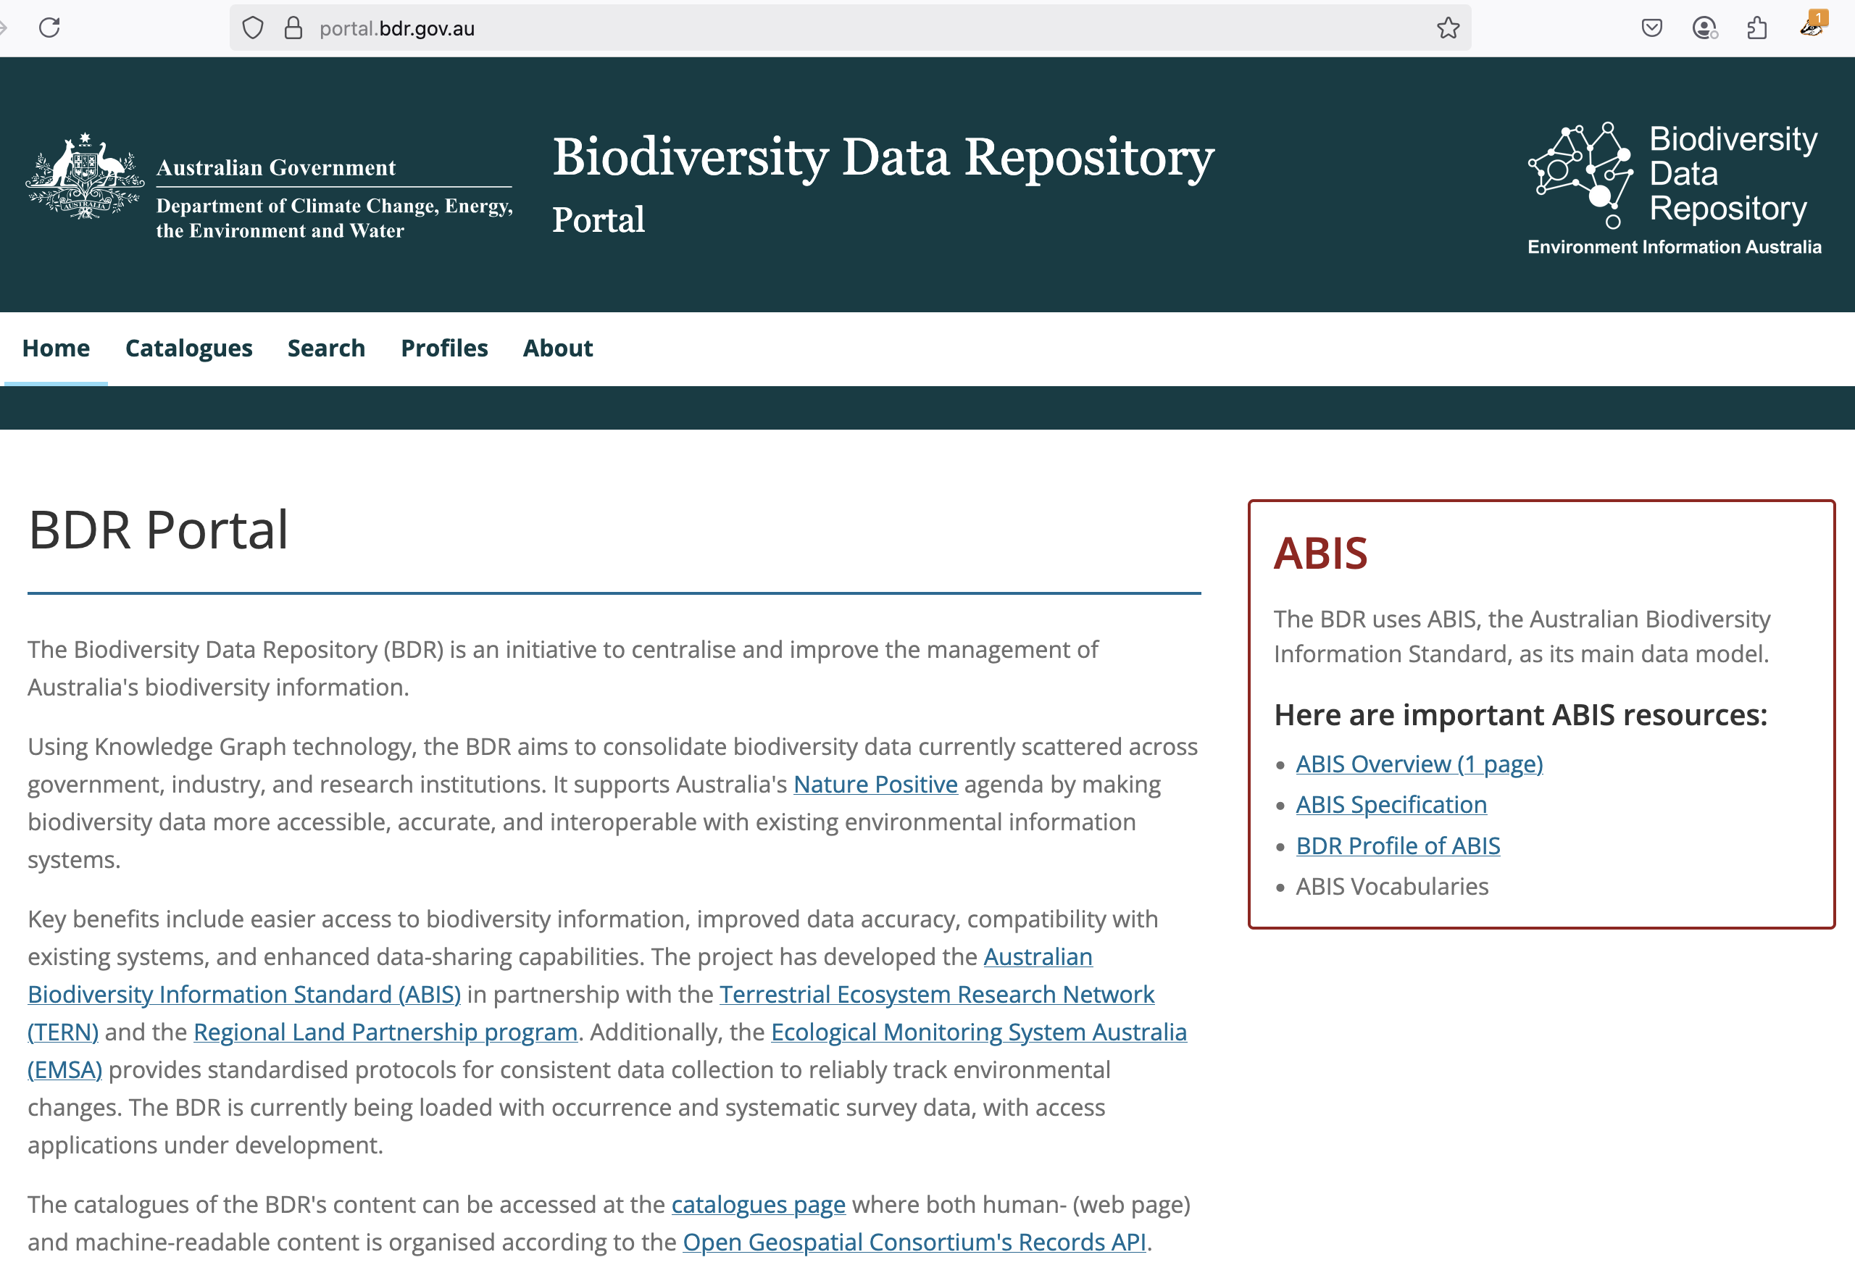The height and width of the screenshot is (1265, 1855).
Task: Click the Australian Government crest logo
Action: [85, 175]
